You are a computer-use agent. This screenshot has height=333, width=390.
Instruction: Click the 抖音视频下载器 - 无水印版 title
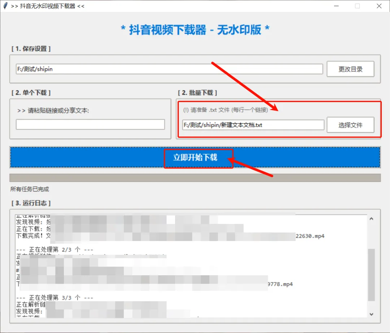[195, 30]
